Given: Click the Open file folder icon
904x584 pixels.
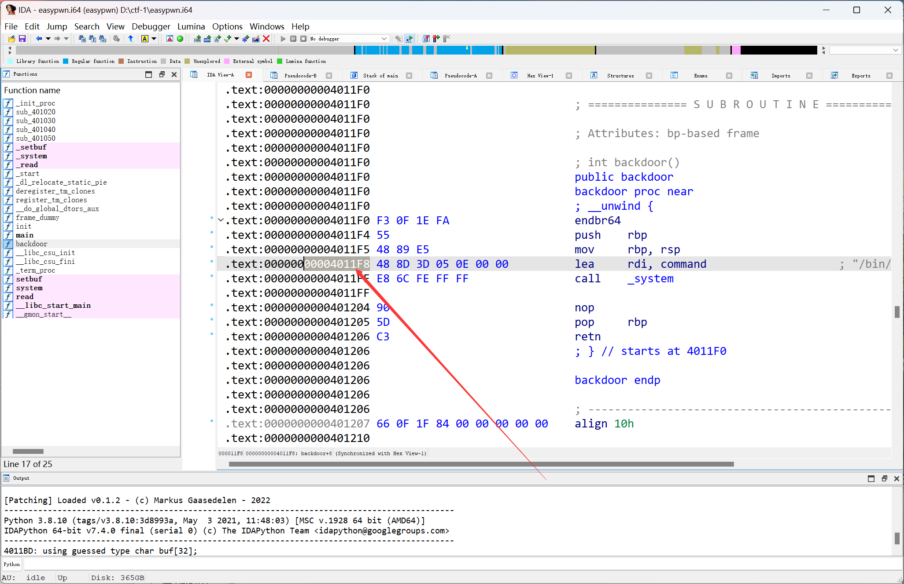Looking at the screenshot, I should tap(12, 39).
